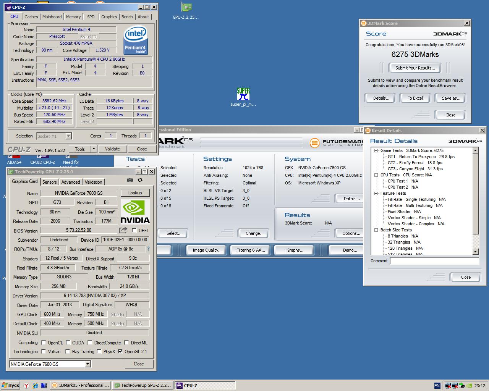Screen dimensions: 489x391
Task: Open the Socket #1 selection dropdown
Action: (x=68, y=136)
